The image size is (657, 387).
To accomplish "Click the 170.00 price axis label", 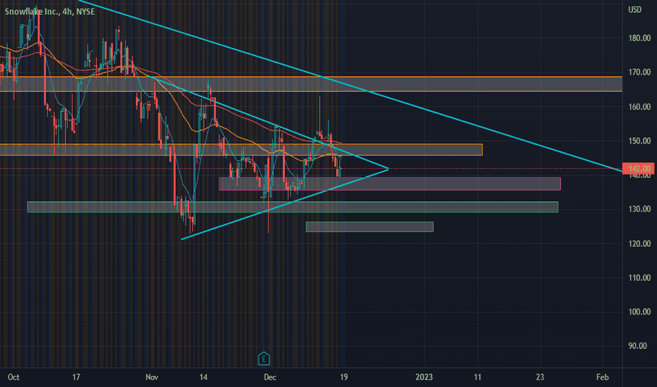I will pyautogui.click(x=639, y=72).
